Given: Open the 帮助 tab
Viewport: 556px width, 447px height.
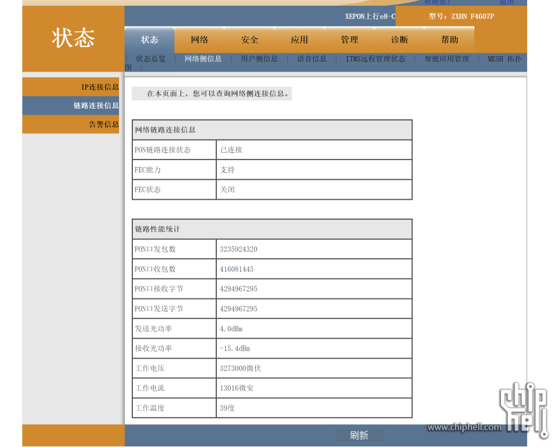Looking at the screenshot, I should point(449,40).
